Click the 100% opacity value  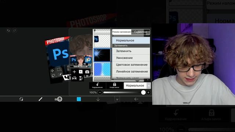pyautogui.click(x=93, y=92)
